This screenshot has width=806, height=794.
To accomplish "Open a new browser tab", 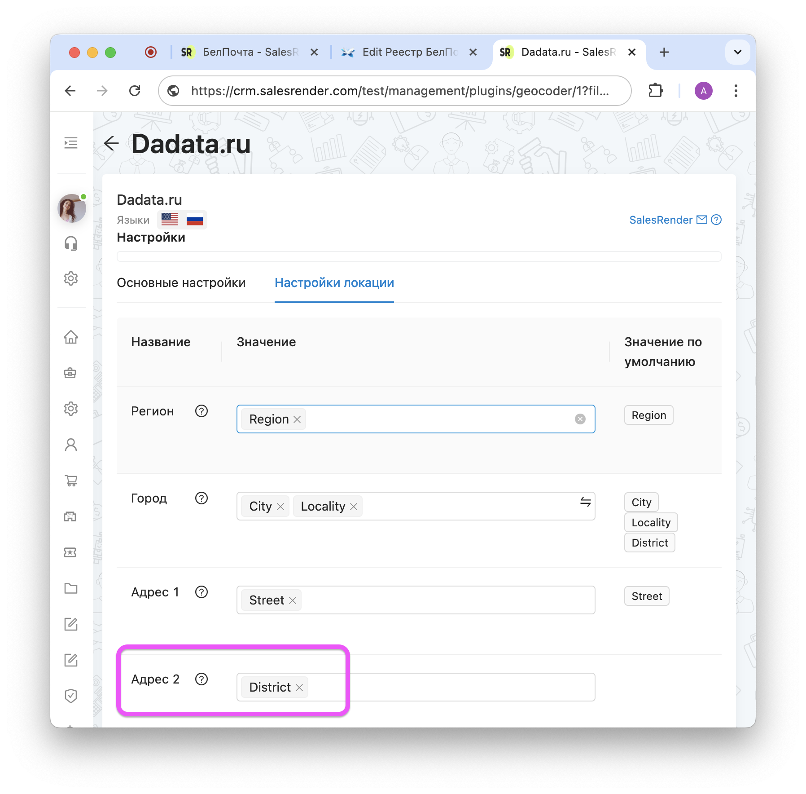I will 664,52.
